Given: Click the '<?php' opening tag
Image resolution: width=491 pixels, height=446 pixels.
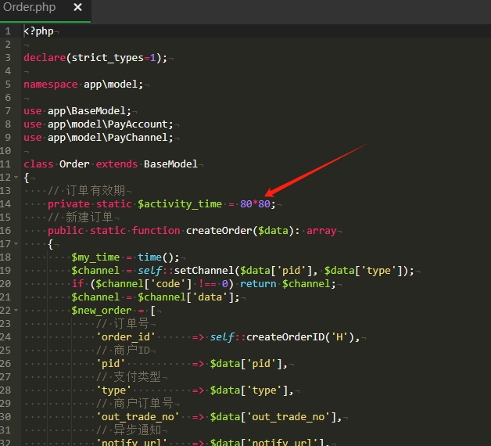Looking at the screenshot, I should click(x=38, y=31).
